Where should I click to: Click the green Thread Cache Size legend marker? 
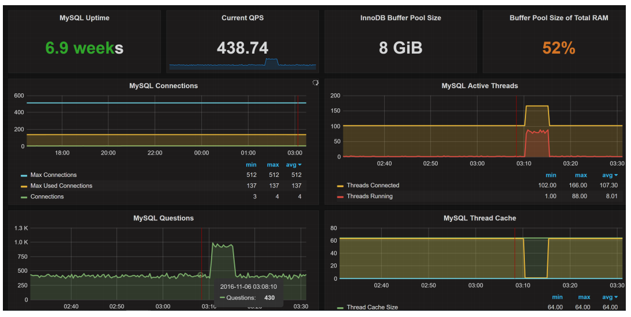pyautogui.click(x=340, y=308)
